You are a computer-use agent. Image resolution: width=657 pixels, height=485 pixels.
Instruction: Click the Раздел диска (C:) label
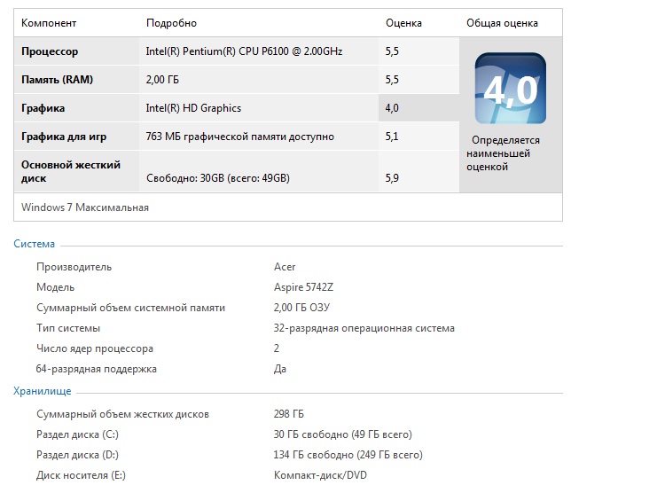(77, 434)
